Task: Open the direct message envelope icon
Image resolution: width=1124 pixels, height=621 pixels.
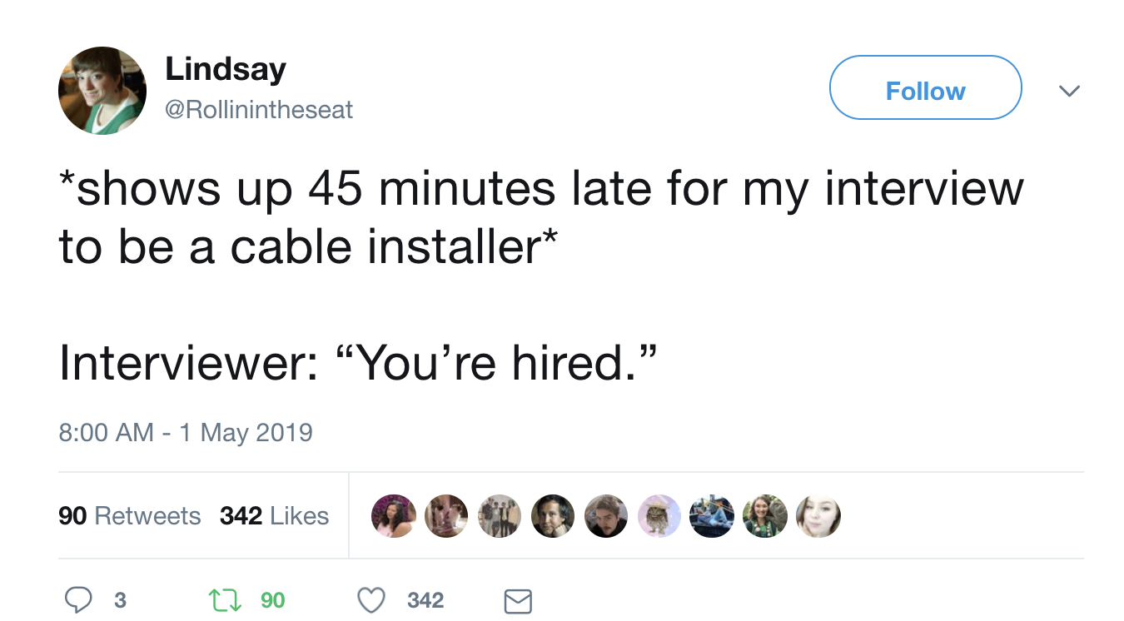Action: pos(518,600)
